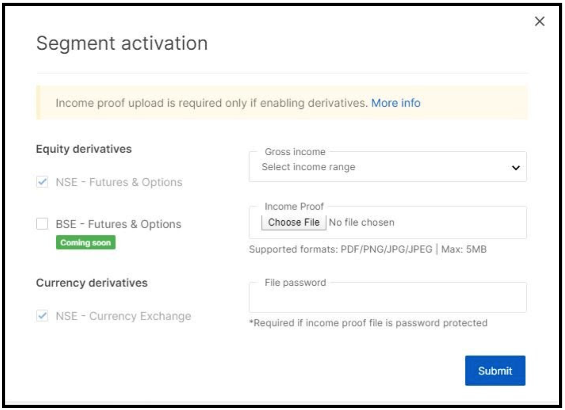The image size is (565, 410).
Task: Click the 'No file chosen' text
Action: click(361, 222)
